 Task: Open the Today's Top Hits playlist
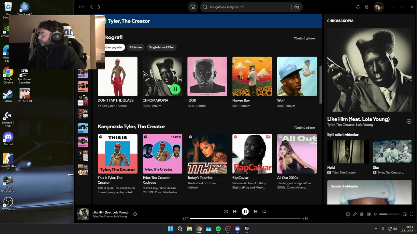[207, 154]
